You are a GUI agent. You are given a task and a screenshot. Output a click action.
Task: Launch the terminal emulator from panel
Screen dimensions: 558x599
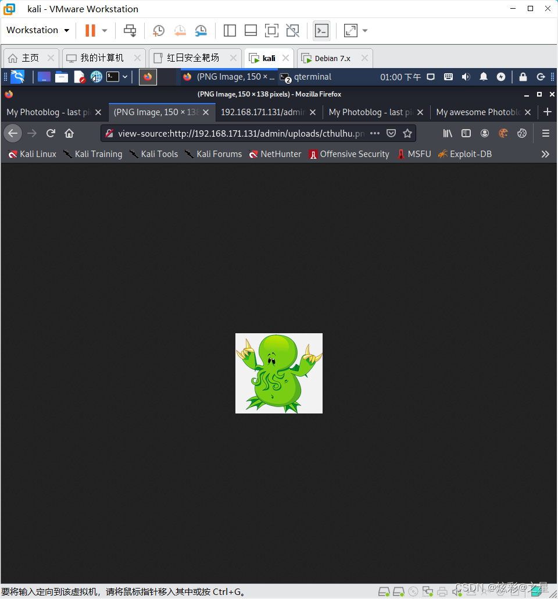pyautogui.click(x=113, y=77)
